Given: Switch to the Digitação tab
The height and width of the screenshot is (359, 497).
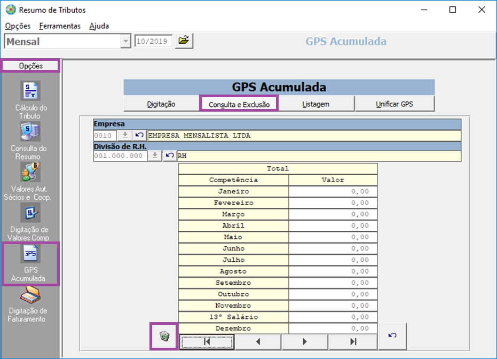Looking at the screenshot, I should tap(161, 104).
